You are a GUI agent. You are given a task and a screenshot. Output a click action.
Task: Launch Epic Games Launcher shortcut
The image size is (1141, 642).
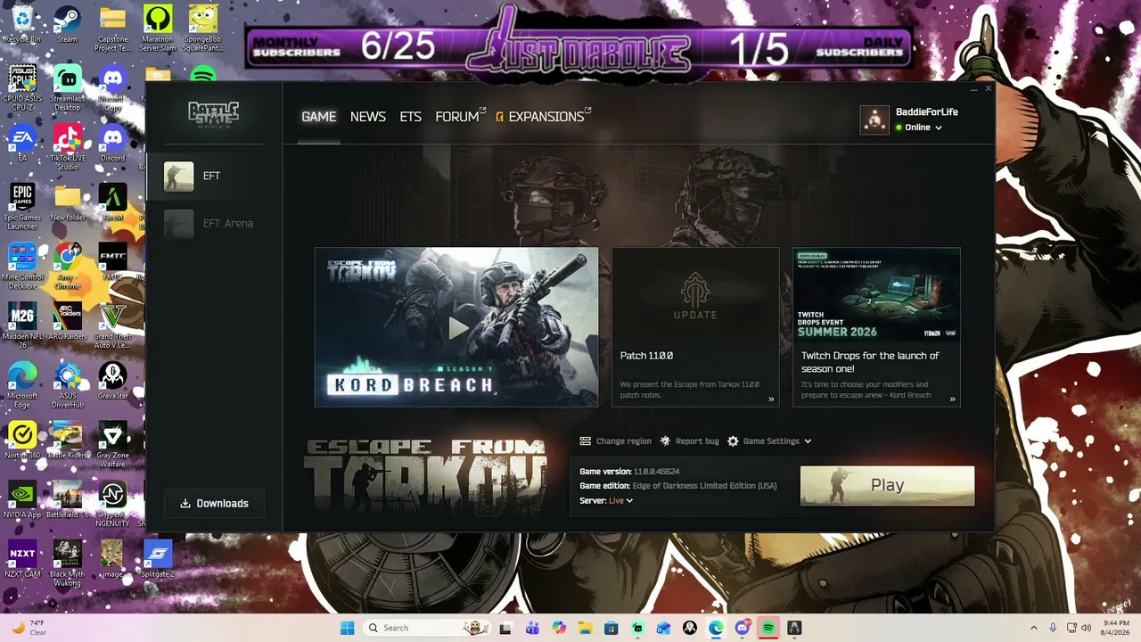pyautogui.click(x=22, y=207)
